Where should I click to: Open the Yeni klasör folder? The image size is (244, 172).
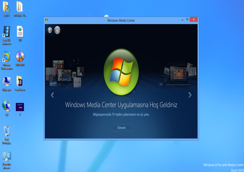coord(20,83)
